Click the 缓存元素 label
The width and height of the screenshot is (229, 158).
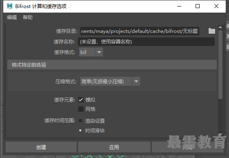(64, 100)
